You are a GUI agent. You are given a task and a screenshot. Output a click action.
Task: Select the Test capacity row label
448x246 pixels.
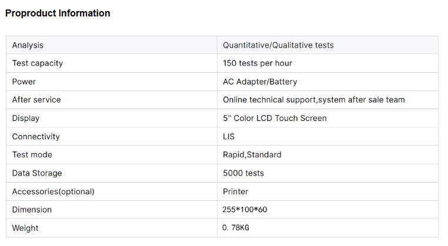[37, 63]
